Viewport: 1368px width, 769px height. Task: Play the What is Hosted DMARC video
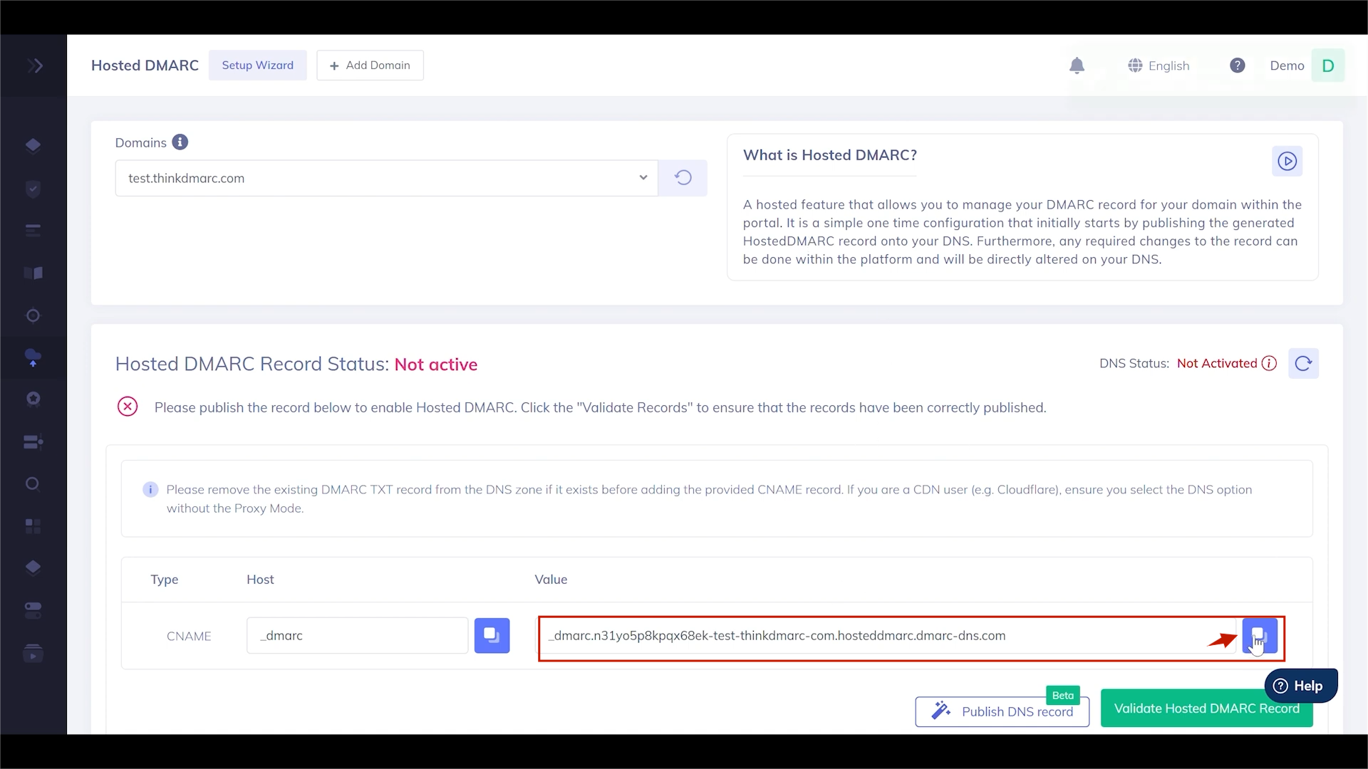click(x=1287, y=161)
